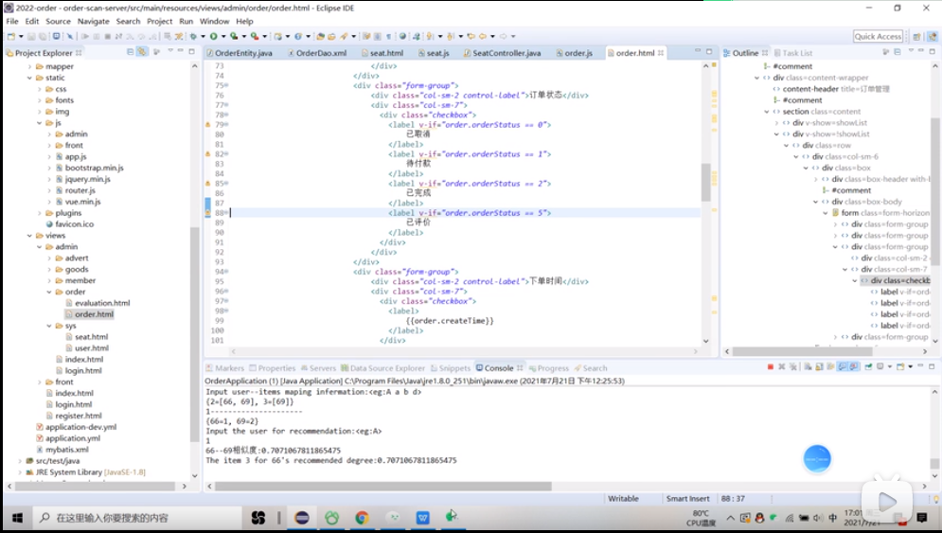
Task: Toggle Link with Editor in Project Explorer
Action: (142, 52)
